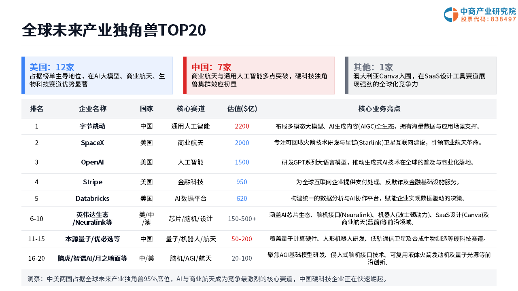Select the 本源量子/优必选等 cell
Screen dimensions: 518x291
tap(92, 239)
